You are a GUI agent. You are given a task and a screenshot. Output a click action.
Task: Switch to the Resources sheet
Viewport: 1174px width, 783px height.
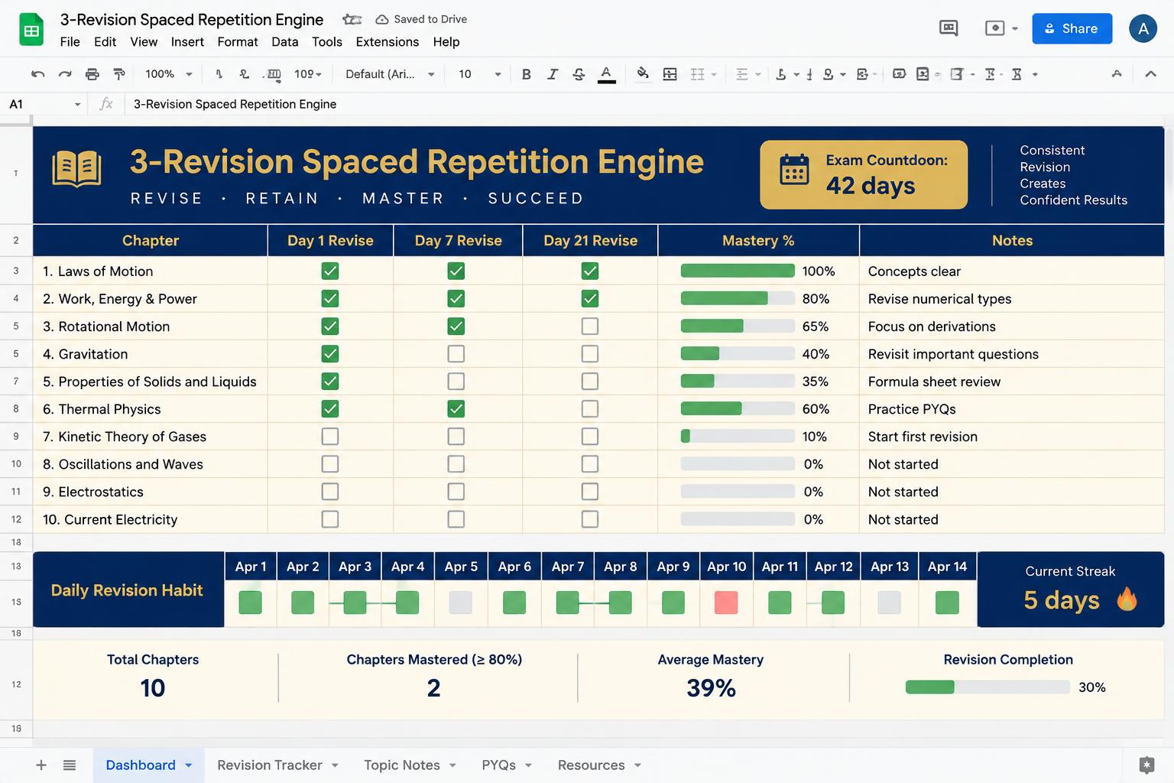[x=591, y=765]
